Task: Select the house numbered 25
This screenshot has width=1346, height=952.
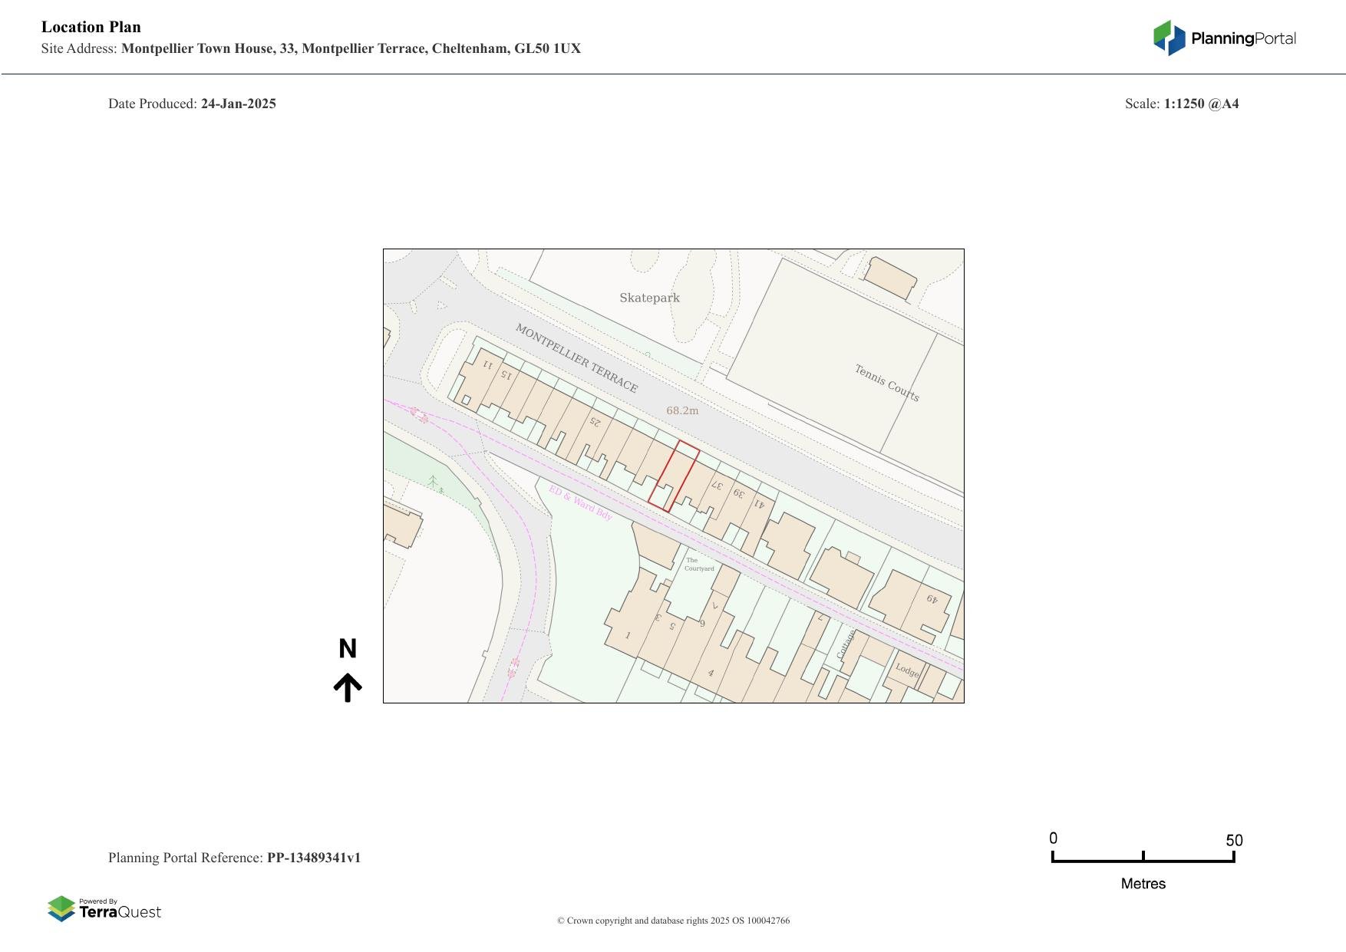Action: (595, 422)
